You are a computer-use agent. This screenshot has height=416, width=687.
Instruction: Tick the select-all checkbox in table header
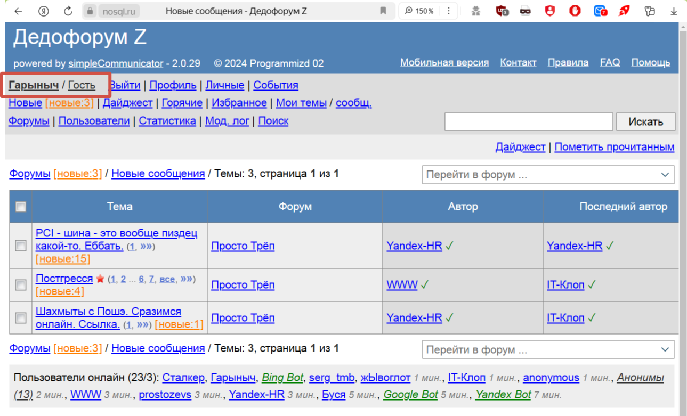tap(21, 207)
